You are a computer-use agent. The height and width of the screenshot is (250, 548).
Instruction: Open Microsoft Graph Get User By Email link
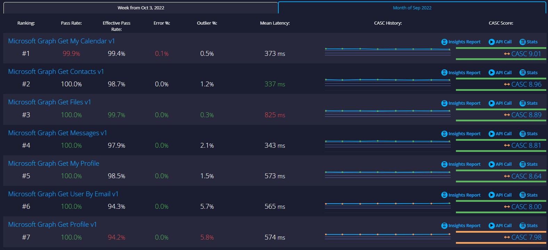(63, 194)
